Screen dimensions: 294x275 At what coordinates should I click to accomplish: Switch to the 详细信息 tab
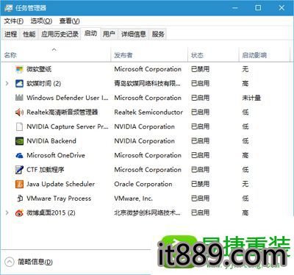coord(134,34)
